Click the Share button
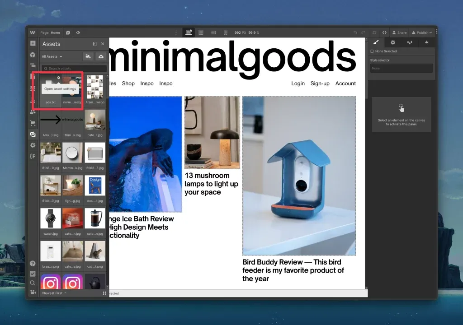The height and width of the screenshot is (325, 463). (x=399, y=33)
